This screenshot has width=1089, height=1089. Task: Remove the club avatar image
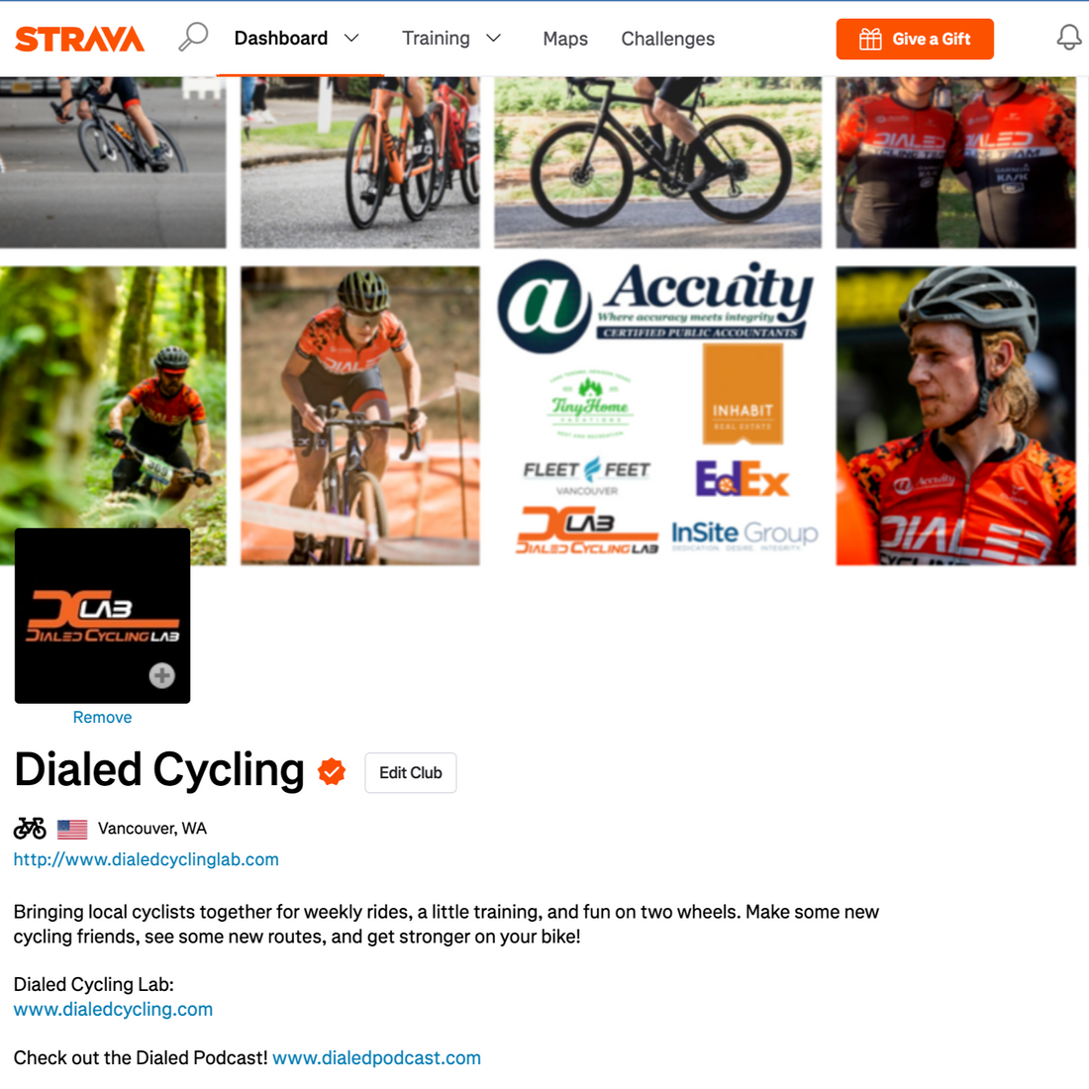pyautogui.click(x=102, y=717)
